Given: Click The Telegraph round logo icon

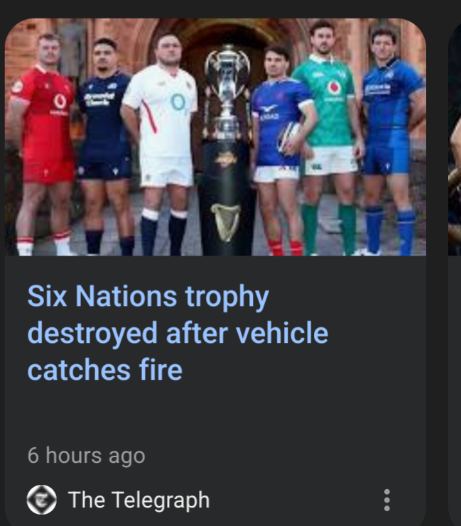Looking at the screenshot, I should (42, 500).
